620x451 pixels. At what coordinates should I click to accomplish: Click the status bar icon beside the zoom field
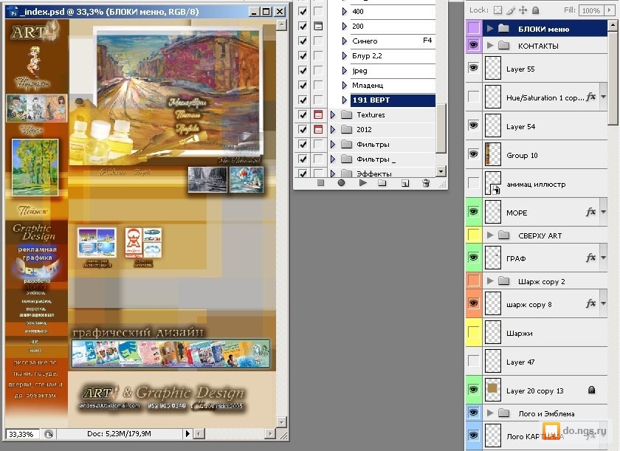click(x=49, y=434)
